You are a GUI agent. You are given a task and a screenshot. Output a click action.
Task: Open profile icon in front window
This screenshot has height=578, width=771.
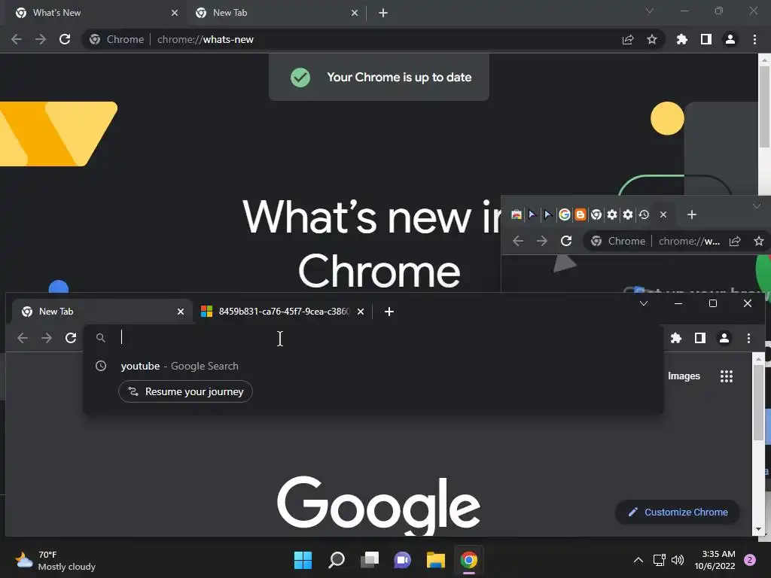(x=724, y=338)
